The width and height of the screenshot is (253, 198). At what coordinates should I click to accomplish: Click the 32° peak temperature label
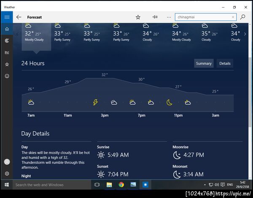105,75
